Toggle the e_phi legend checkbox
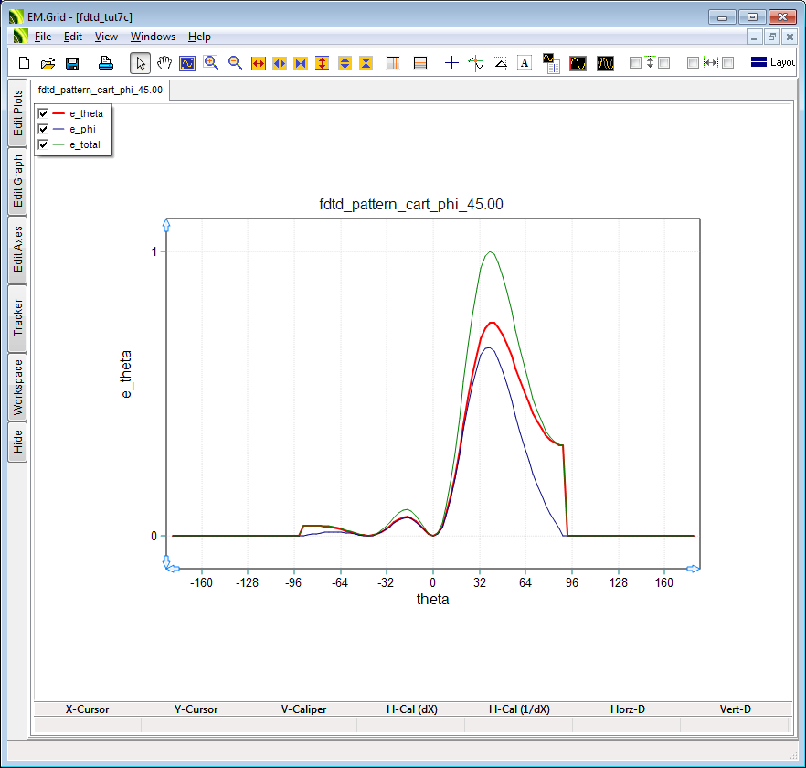Image resolution: width=806 pixels, height=768 pixels. (43, 130)
